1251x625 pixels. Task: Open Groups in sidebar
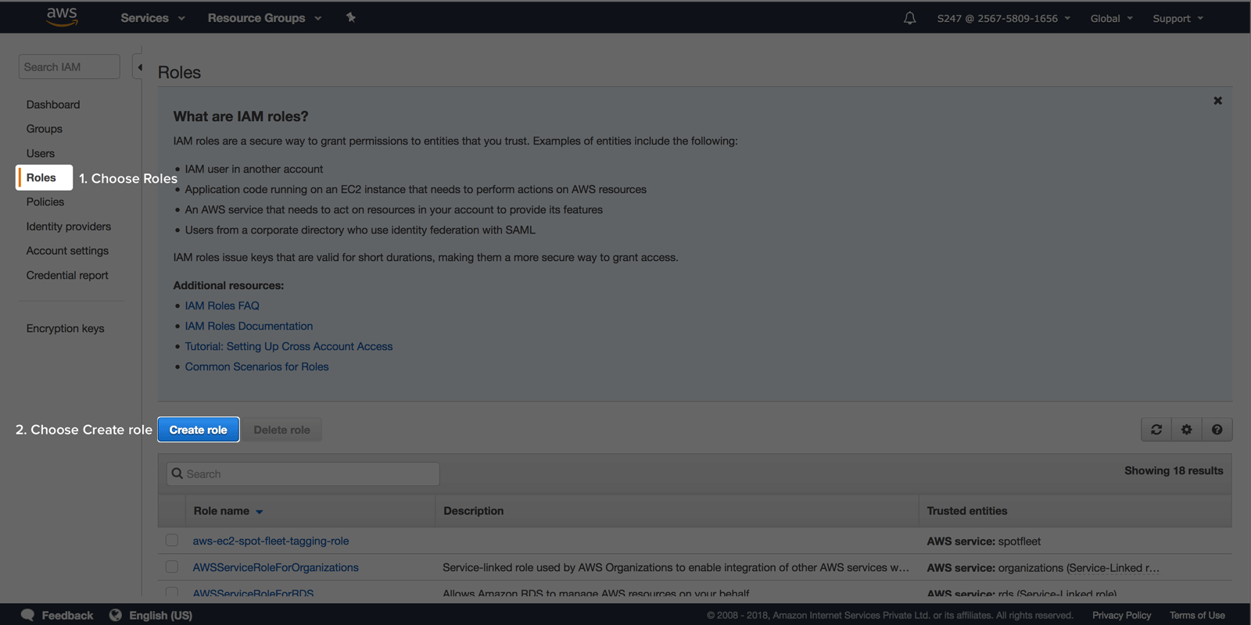coord(44,129)
